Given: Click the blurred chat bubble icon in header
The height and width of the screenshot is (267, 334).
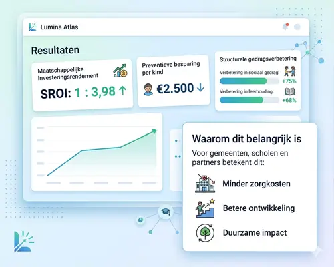Looking at the screenshot, I should tap(297, 27).
